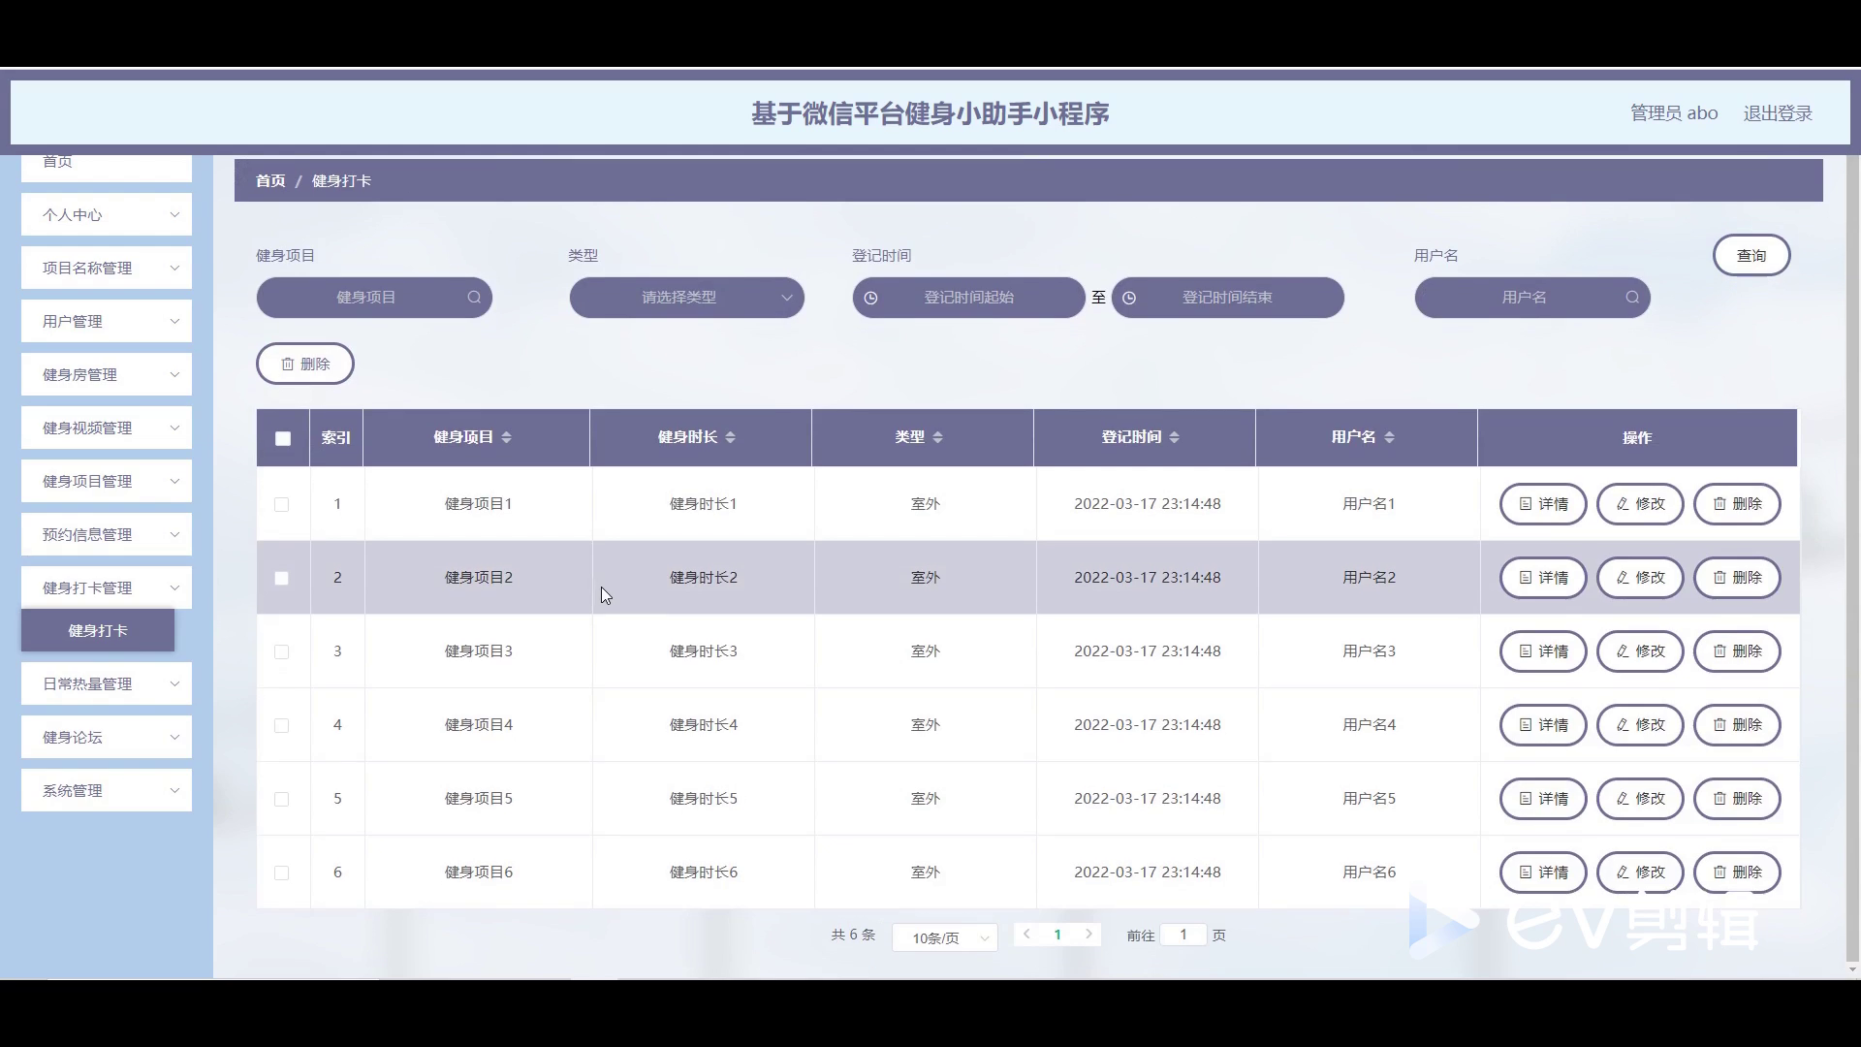Check the box for row 2
Image resolution: width=1861 pixels, height=1047 pixels.
click(281, 578)
